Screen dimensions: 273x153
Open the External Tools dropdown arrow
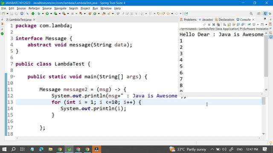click(68, 14)
